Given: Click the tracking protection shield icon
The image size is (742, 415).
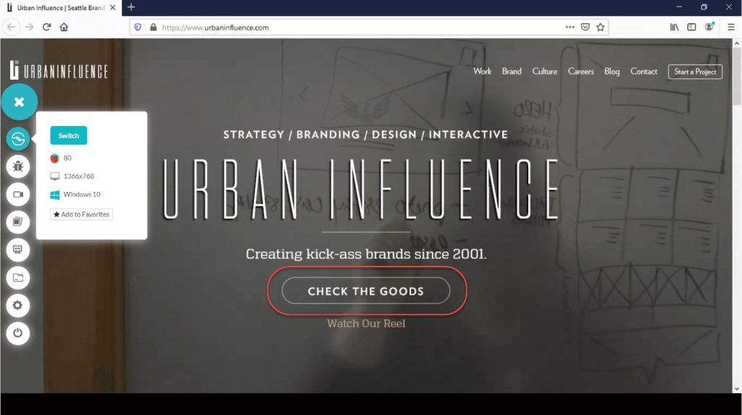Looking at the screenshot, I should pos(138,28).
